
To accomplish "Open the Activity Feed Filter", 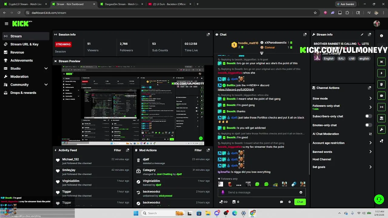I will click(117, 150).
